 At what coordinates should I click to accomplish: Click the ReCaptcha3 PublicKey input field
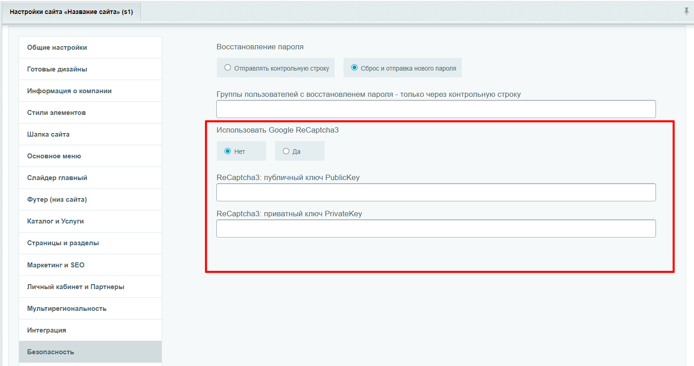tap(436, 192)
